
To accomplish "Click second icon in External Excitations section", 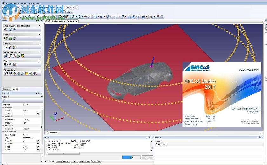I will click(10, 56).
